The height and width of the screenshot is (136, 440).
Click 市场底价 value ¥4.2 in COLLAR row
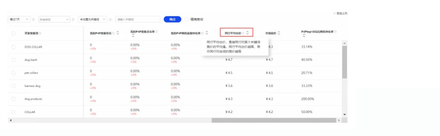pos(269,112)
